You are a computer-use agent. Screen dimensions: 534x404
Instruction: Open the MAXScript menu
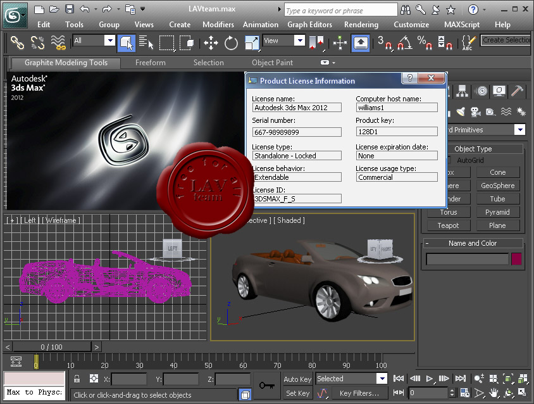click(x=462, y=25)
